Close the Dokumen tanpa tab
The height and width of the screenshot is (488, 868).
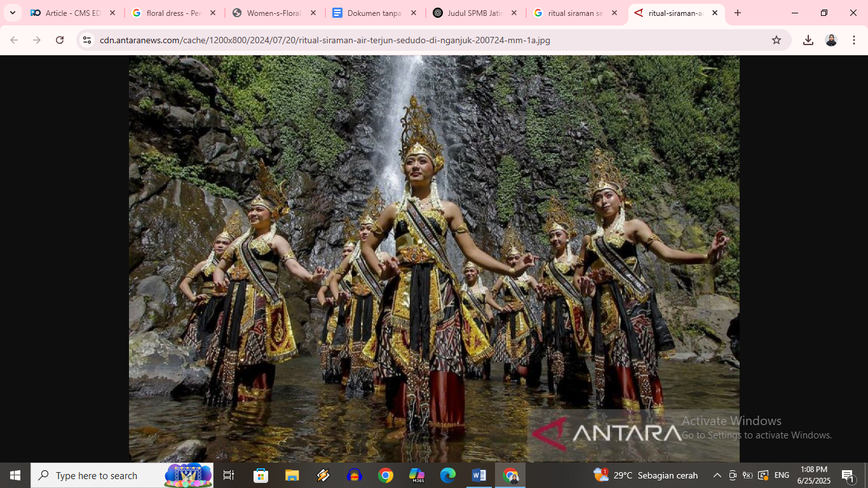click(414, 13)
